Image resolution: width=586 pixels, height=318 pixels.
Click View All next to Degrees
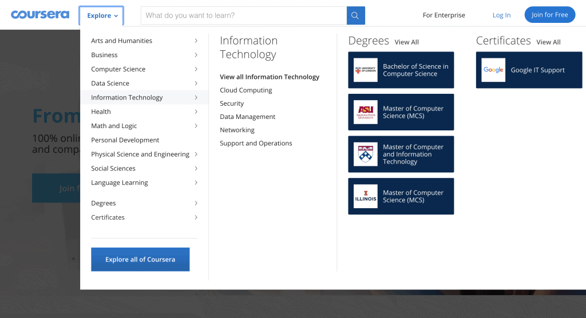[407, 42]
